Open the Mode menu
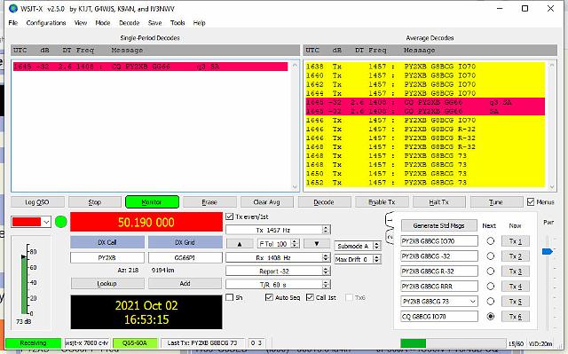This screenshot has width=568, height=354. 103,23
